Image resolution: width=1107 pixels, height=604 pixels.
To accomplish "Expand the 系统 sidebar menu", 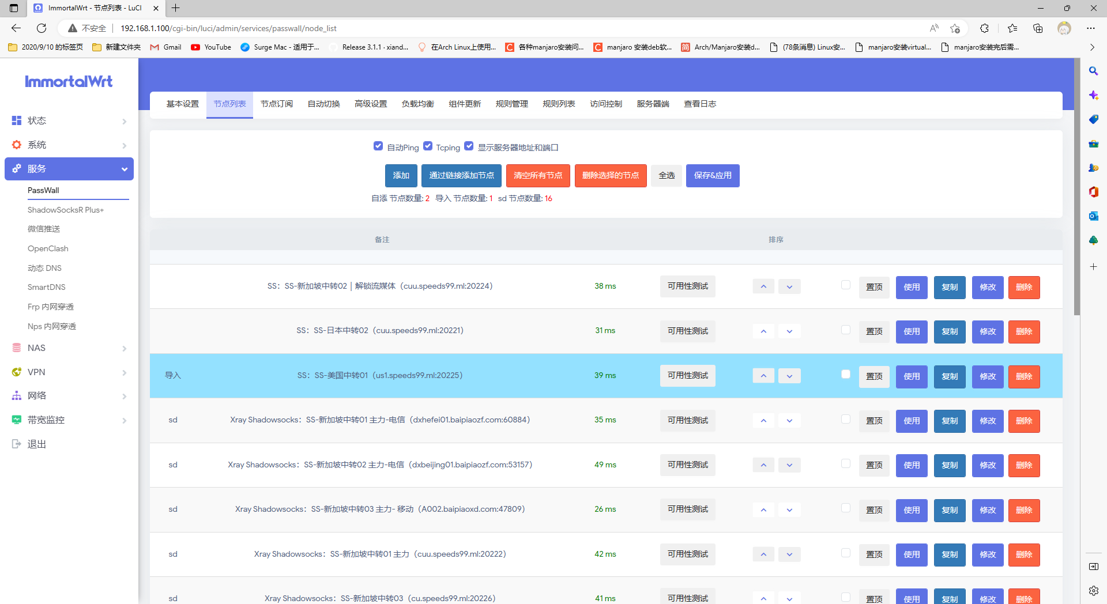I will 69,145.
